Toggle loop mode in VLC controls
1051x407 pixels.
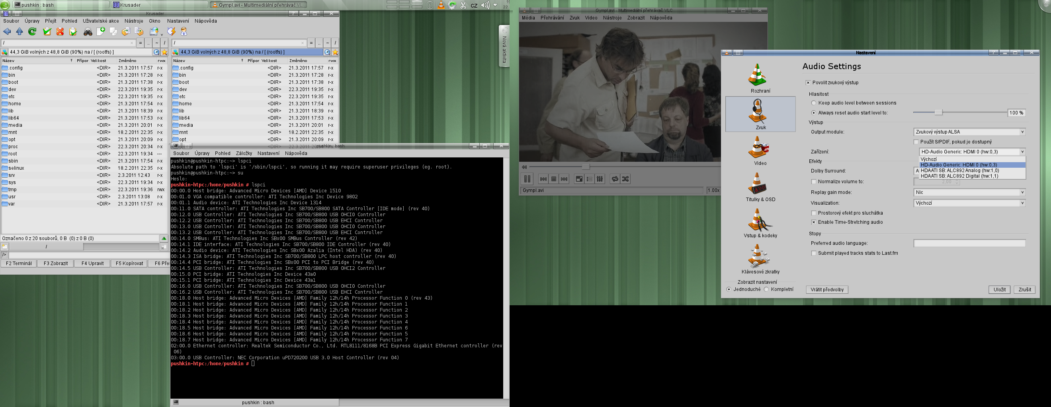point(615,179)
